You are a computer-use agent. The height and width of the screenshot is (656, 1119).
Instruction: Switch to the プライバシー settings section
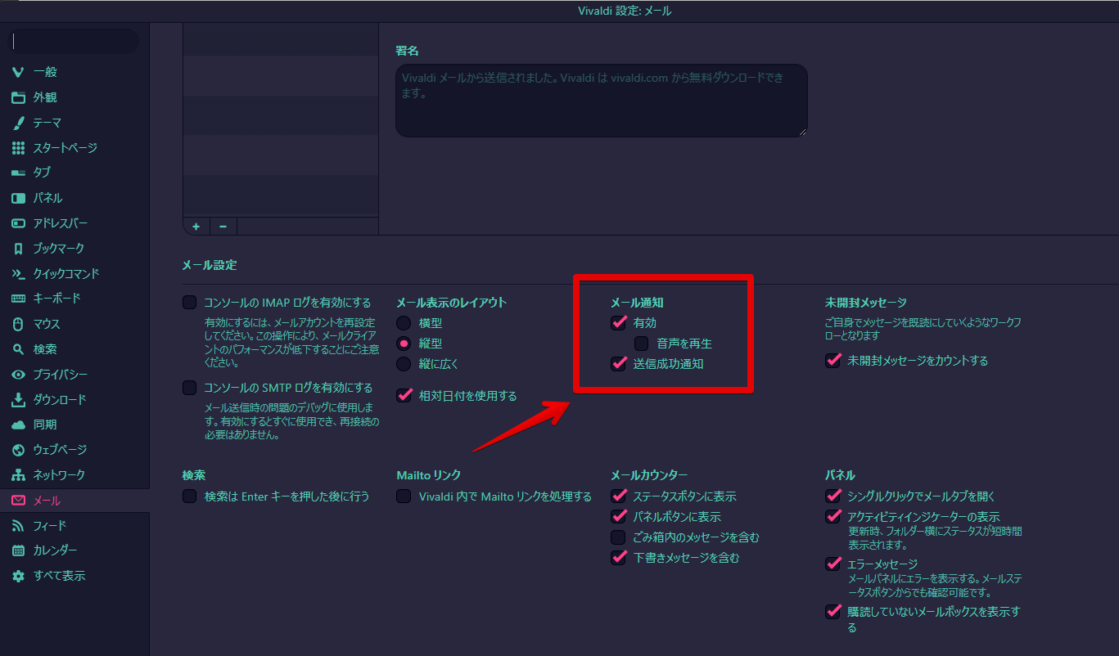(74, 375)
